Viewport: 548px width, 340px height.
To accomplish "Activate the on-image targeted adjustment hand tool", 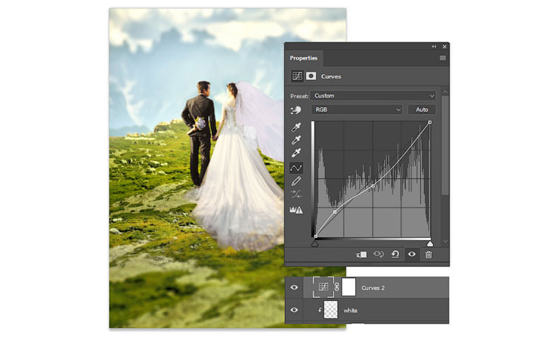I will [x=296, y=110].
